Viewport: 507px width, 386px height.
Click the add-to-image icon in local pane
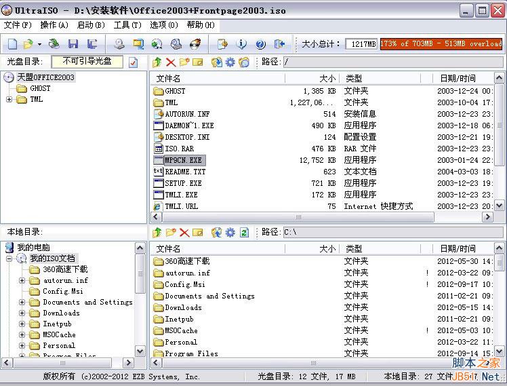coord(217,232)
